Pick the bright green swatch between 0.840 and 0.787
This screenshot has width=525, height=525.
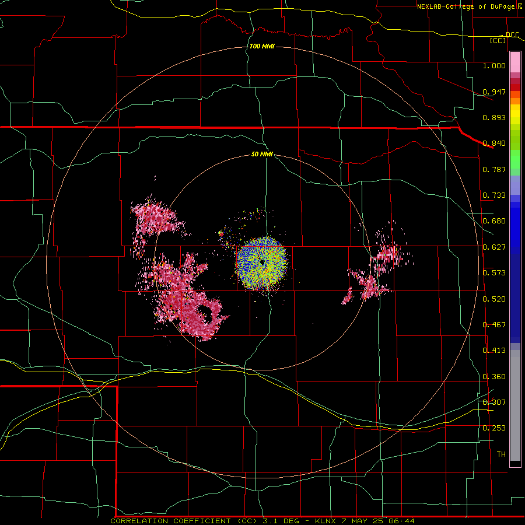(x=515, y=159)
